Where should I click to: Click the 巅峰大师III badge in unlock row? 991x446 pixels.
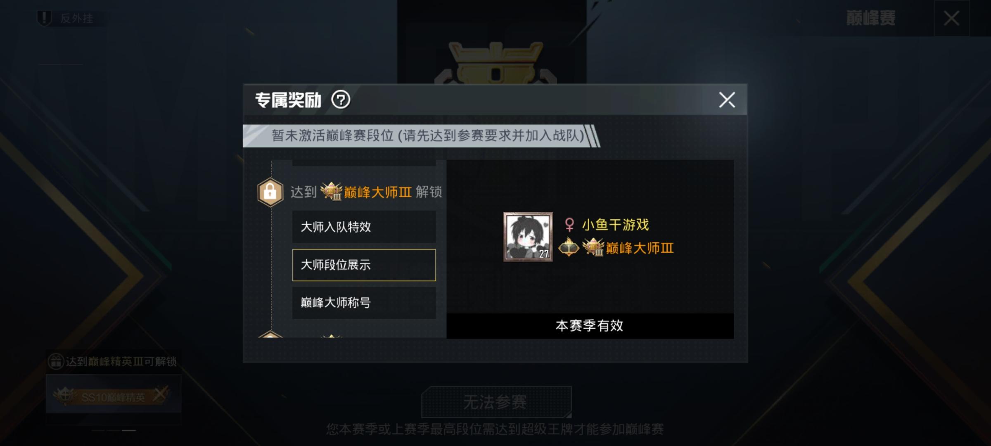[x=331, y=191]
